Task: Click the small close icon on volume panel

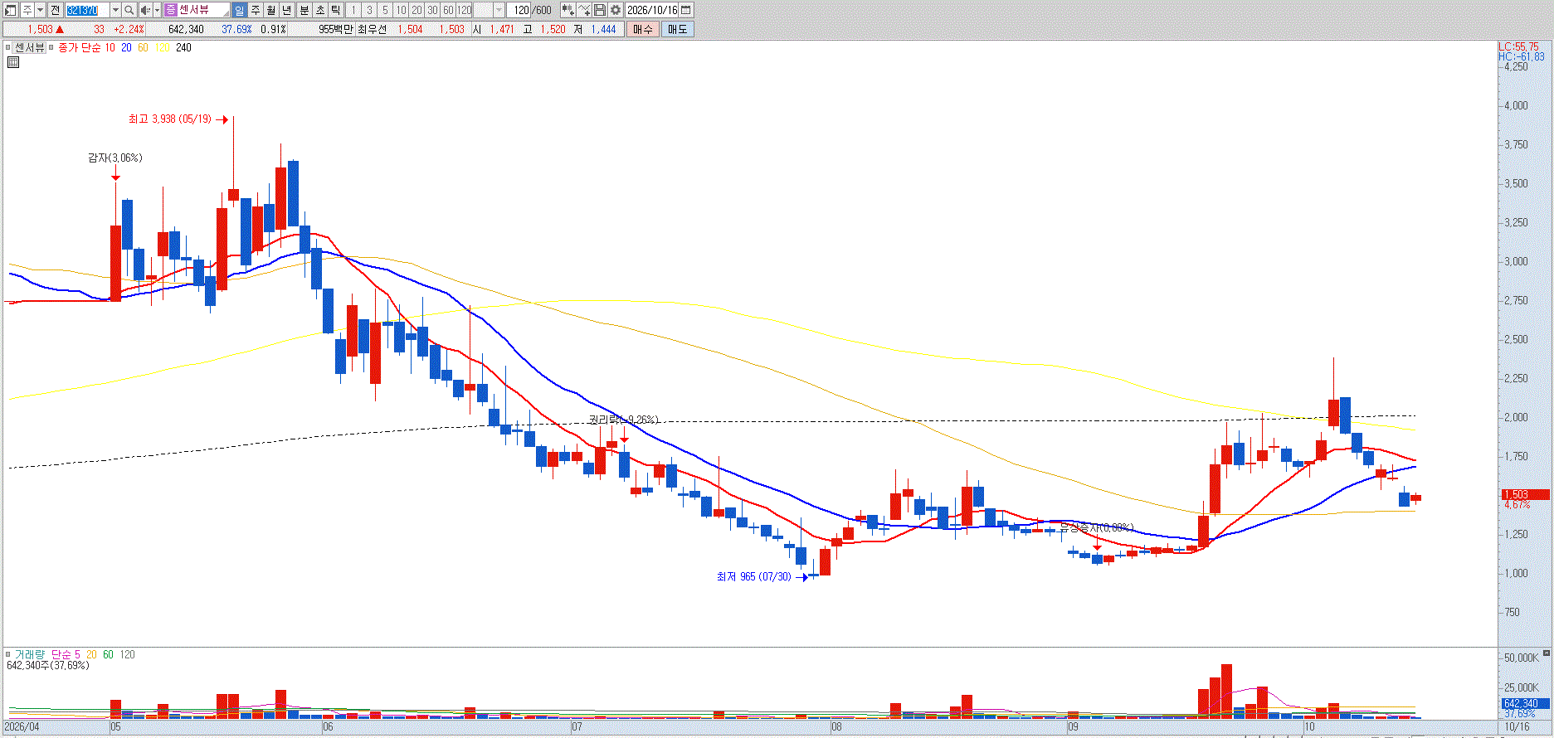Action: coord(1547,654)
